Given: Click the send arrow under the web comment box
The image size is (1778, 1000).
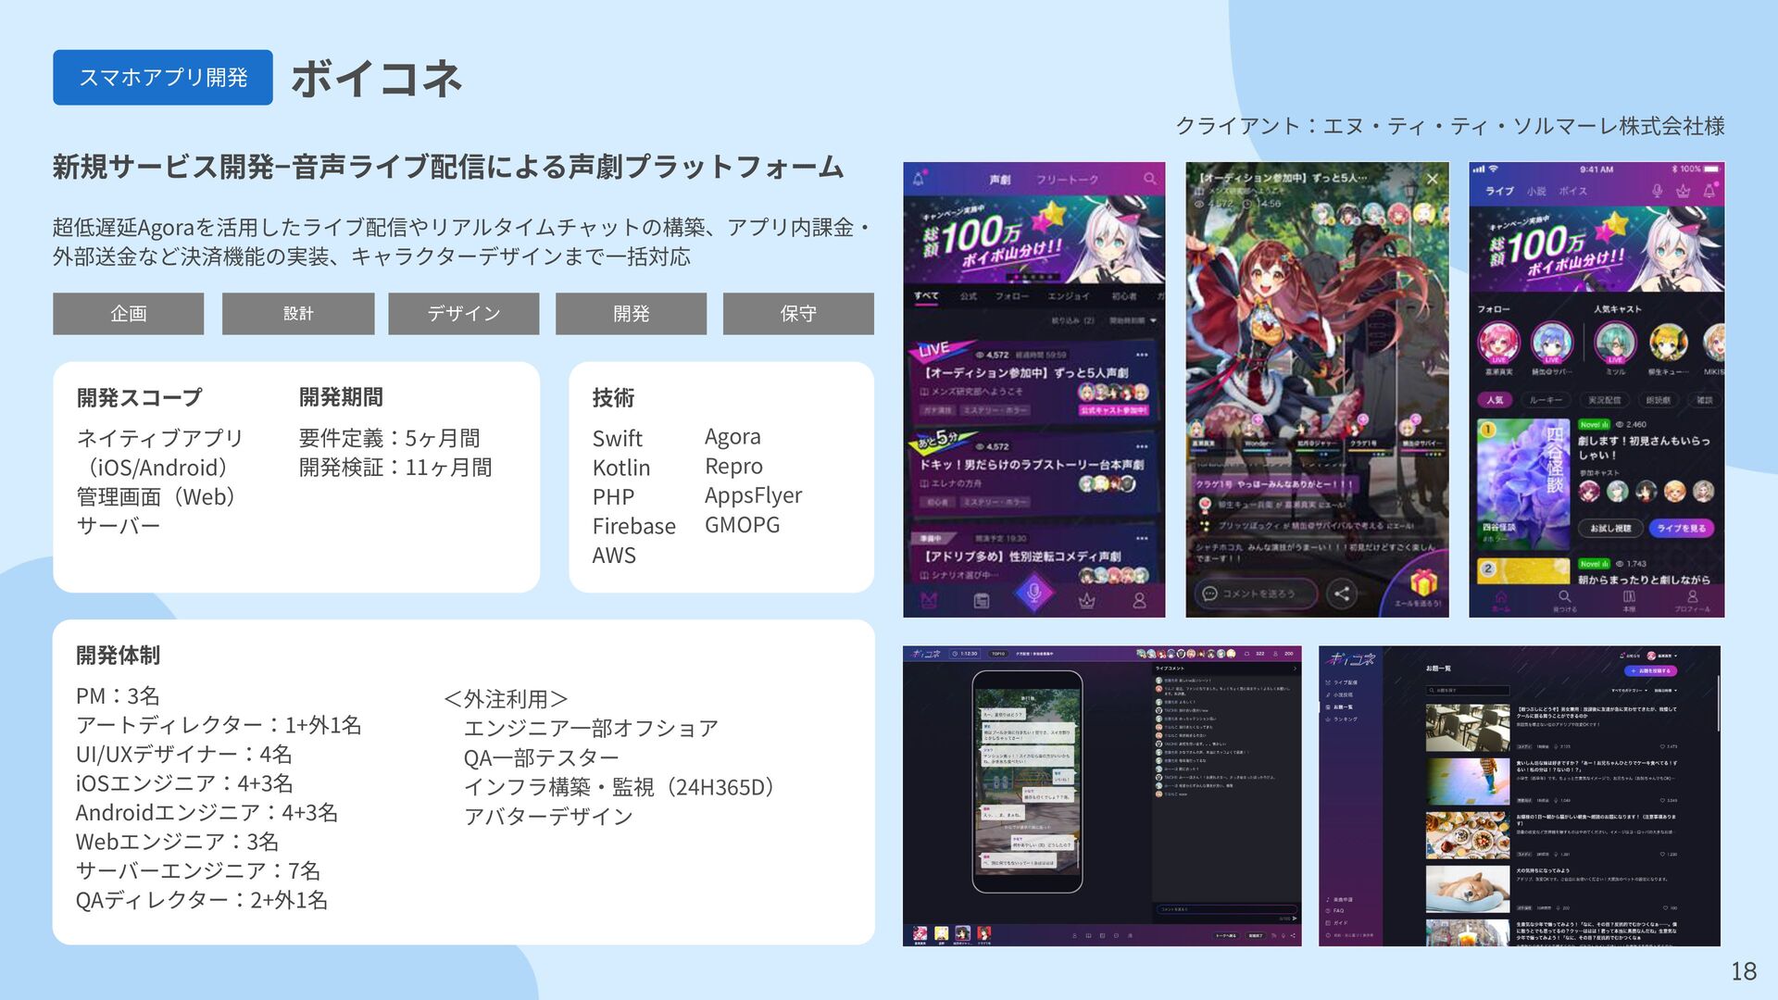Looking at the screenshot, I should pyautogui.click(x=1294, y=919).
